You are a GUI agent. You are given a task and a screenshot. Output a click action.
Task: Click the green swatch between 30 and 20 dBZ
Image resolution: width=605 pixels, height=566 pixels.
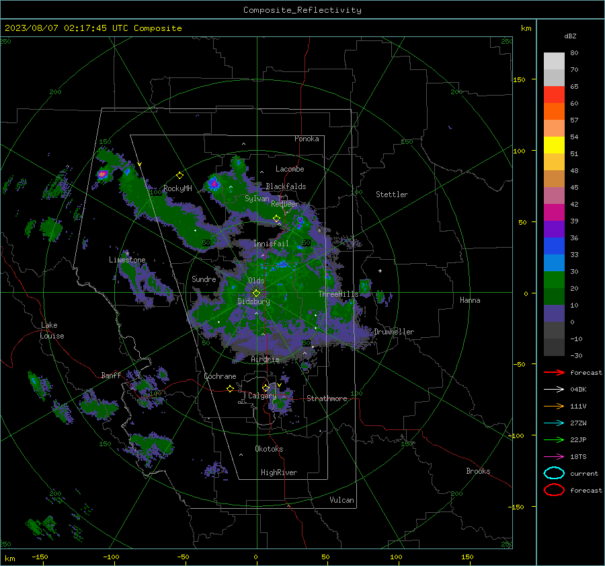tap(554, 279)
